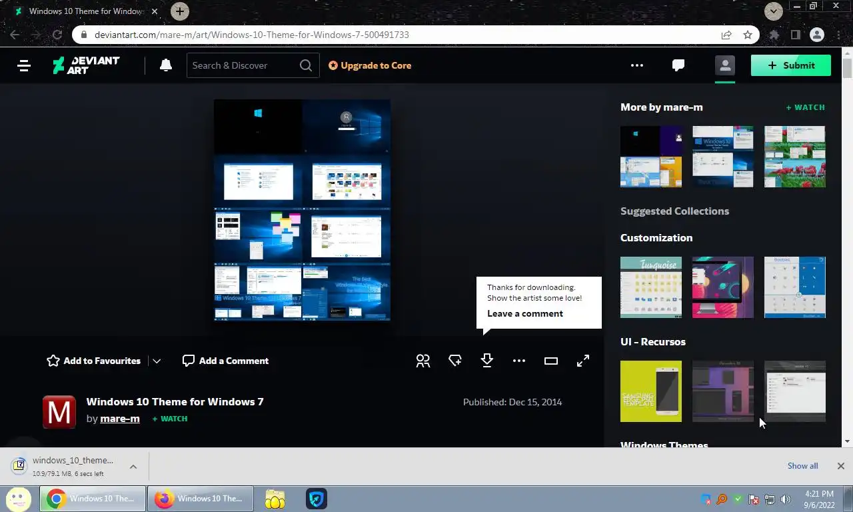Open the user profile avatar menu

[x=725, y=65]
